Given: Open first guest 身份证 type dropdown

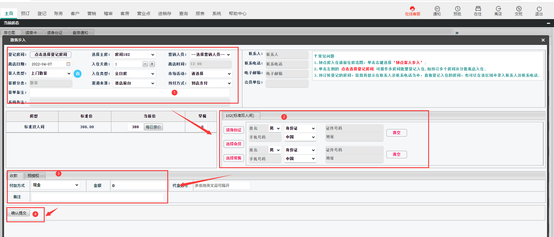Looking at the screenshot, I should point(300,128).
